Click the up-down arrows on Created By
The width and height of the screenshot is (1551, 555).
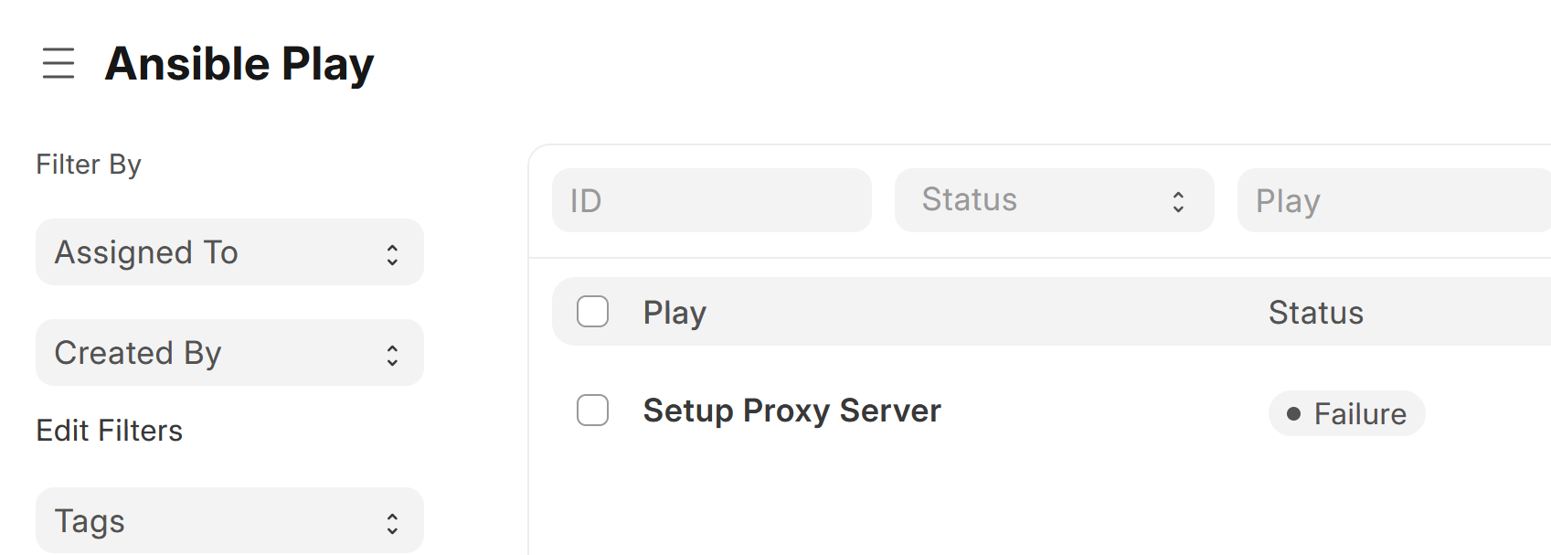(392, 355)
